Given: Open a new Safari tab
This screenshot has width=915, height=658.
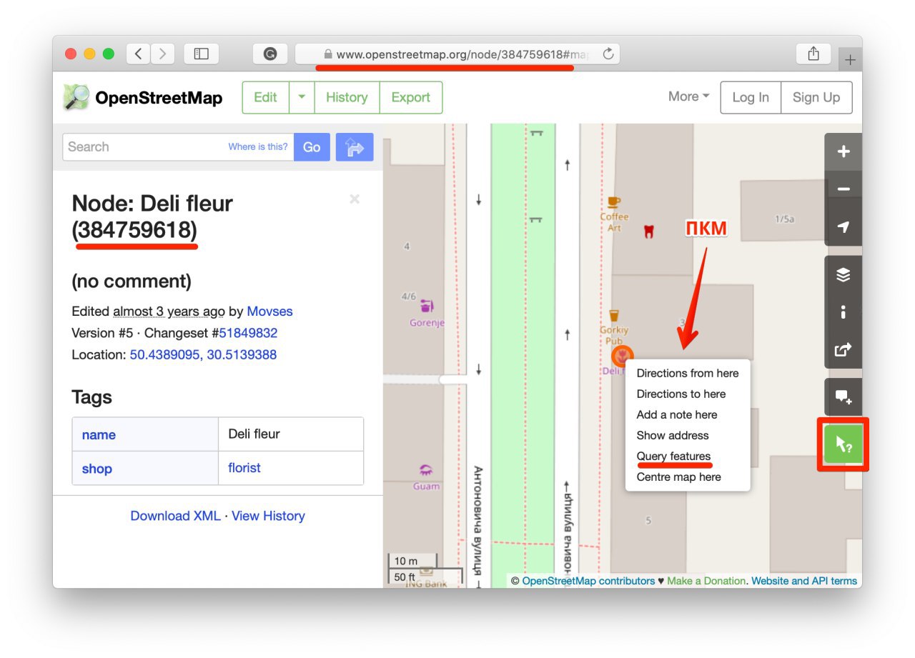Looking at the screenshot, I should [x=850, y=60].
